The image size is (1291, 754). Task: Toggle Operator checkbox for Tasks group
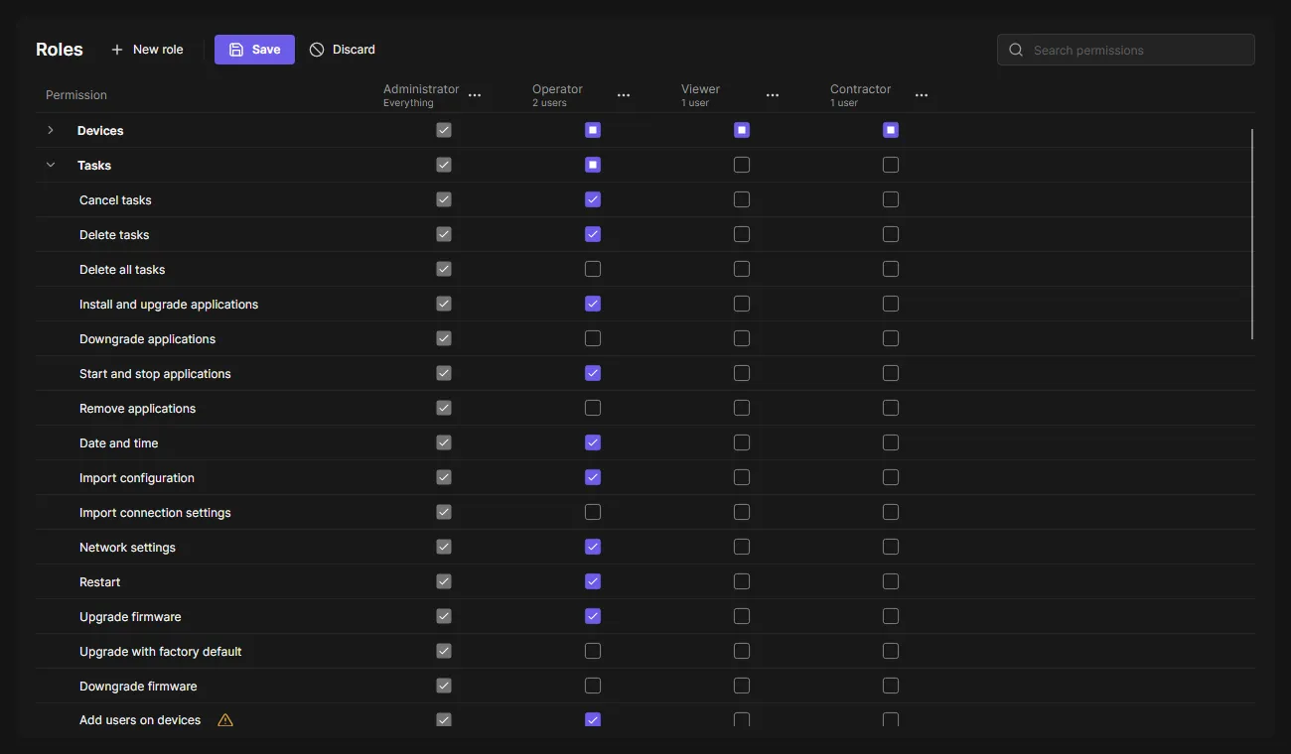click(593, 165)
